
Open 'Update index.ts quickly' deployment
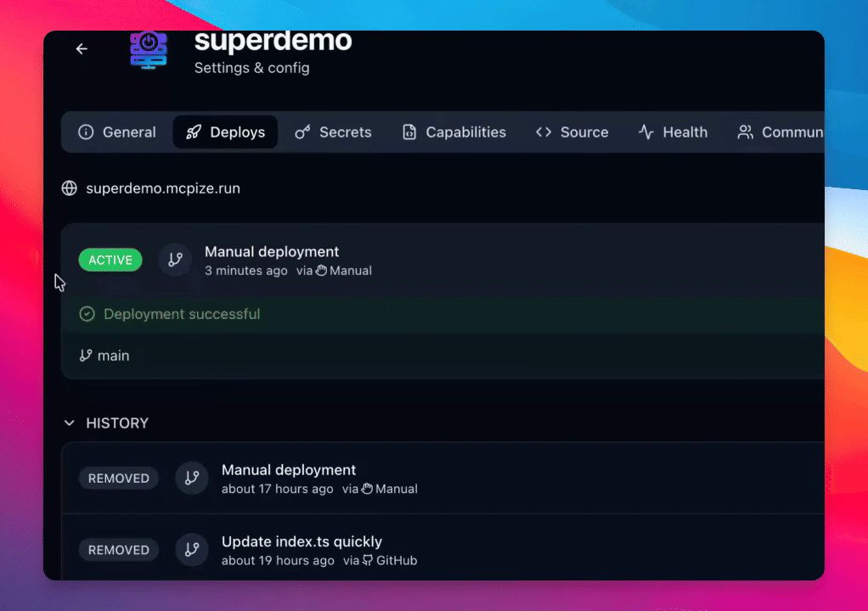click(x=302, y=542)
